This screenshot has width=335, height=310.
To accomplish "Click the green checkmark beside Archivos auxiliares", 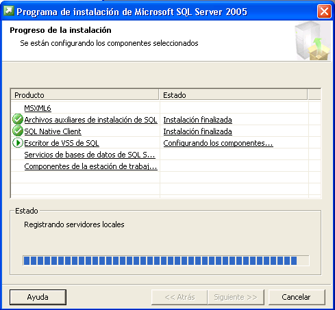I will (x=18, y=119).
